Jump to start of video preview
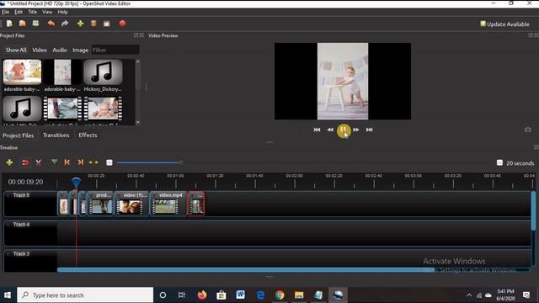The height and width of the screenshot is (303, 539). click(x=317, y=130)
